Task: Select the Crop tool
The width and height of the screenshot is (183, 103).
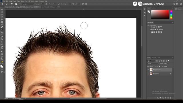Action: click(x=2, y=19)
